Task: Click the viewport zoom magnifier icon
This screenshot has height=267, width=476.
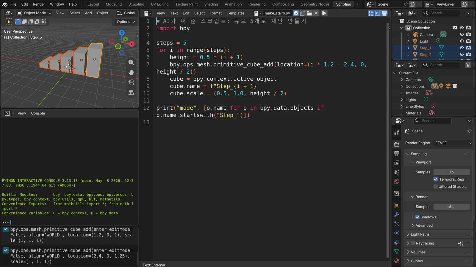Action: [131, 62]
